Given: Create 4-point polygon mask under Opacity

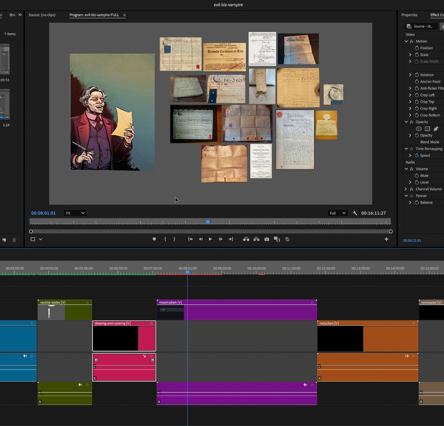Looking at the screenshot, I should [427, 129].
